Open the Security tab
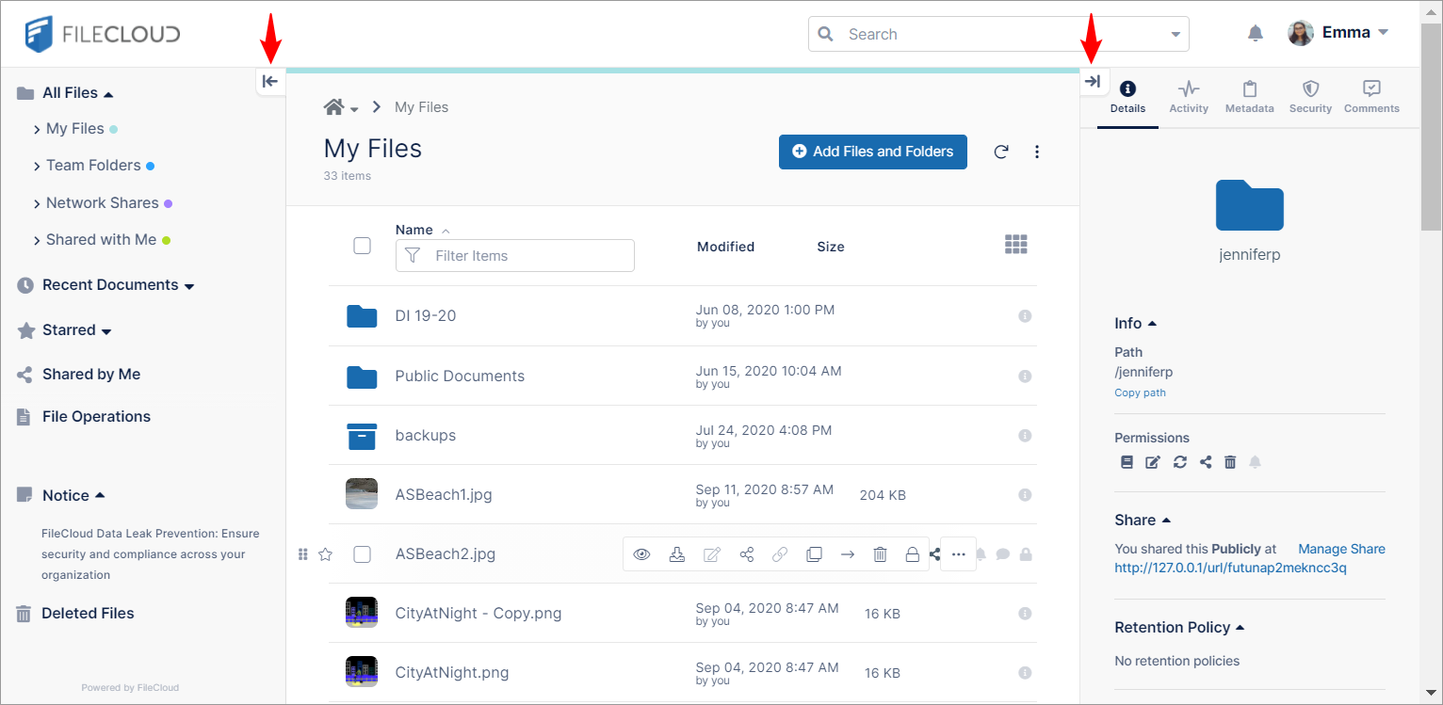 click(1310, 97)
